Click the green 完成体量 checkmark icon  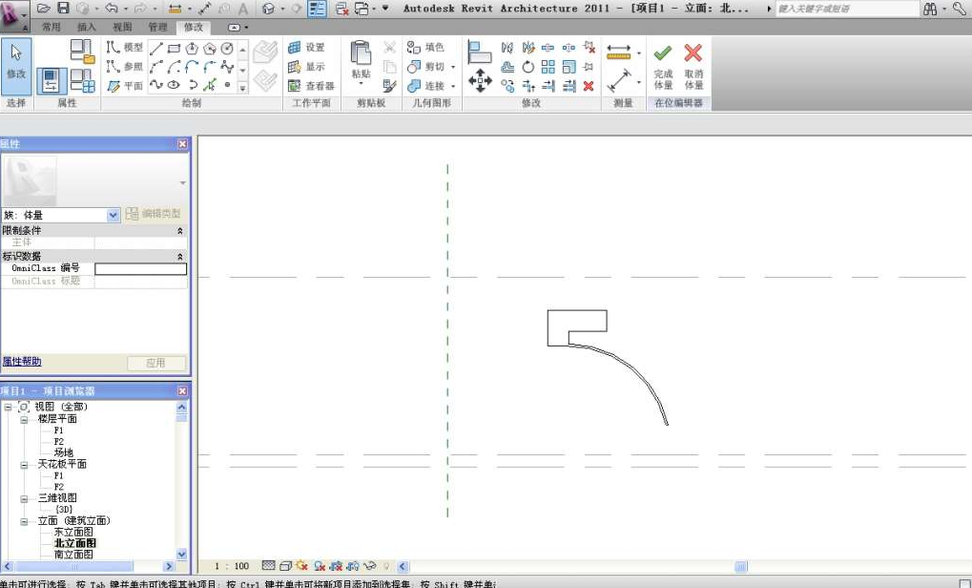tap(663, 53)
